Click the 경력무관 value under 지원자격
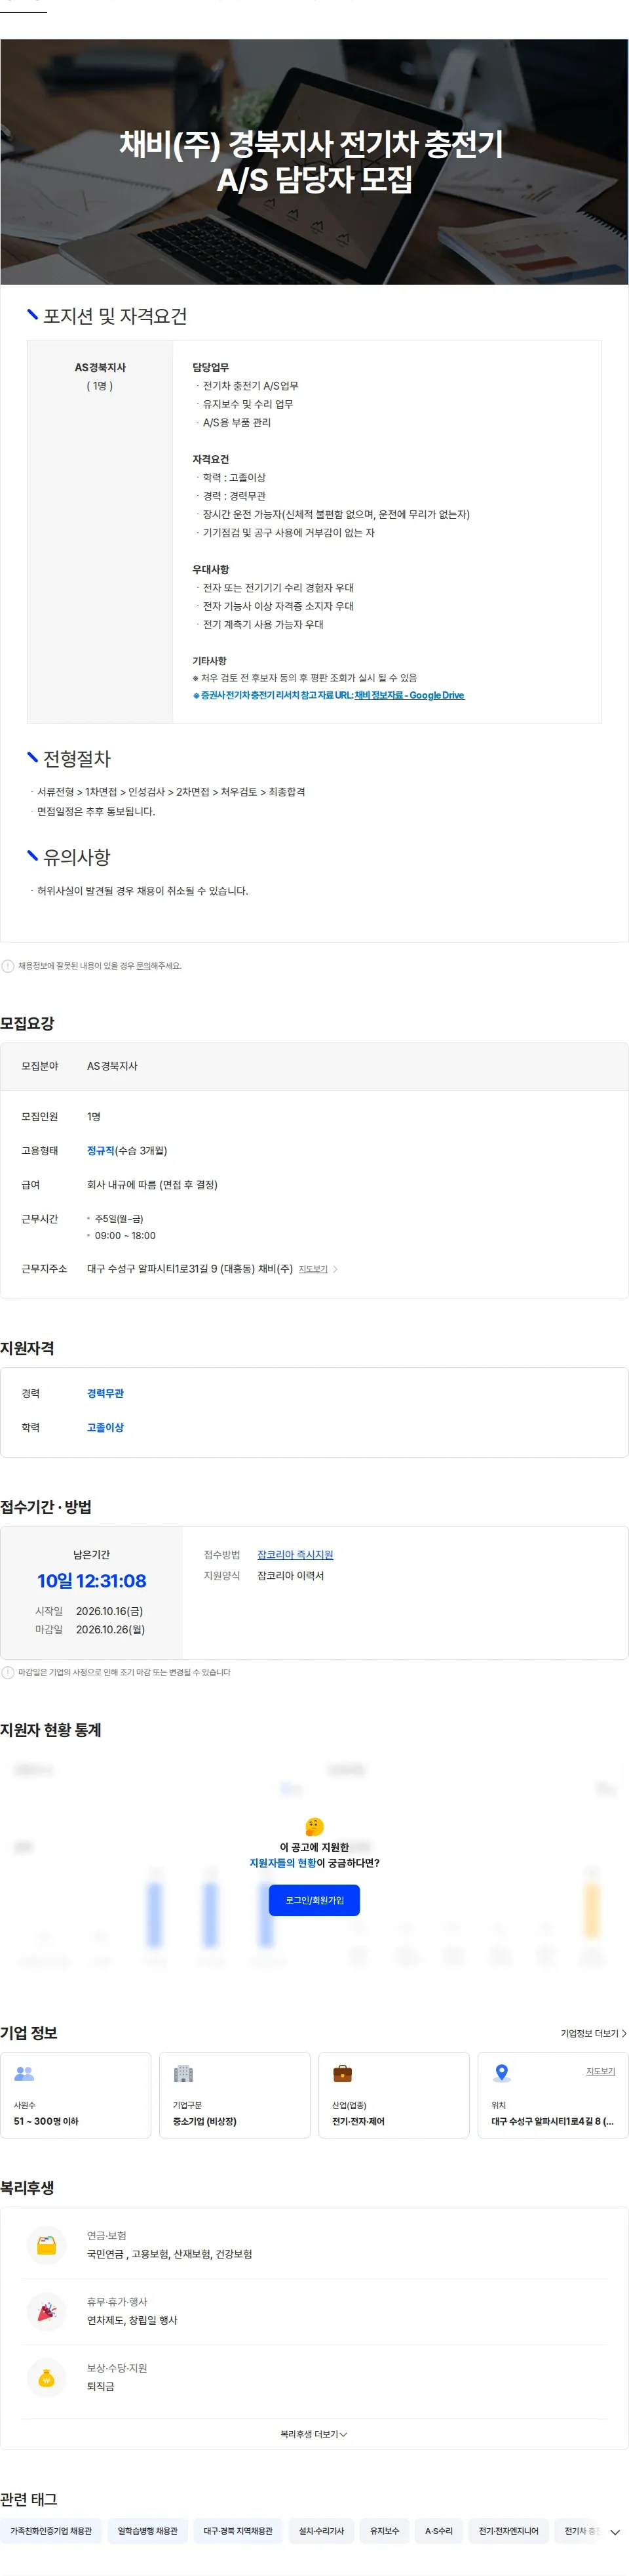The width and height of the screenshot is (629, 2576). (x=105, y=1393)
